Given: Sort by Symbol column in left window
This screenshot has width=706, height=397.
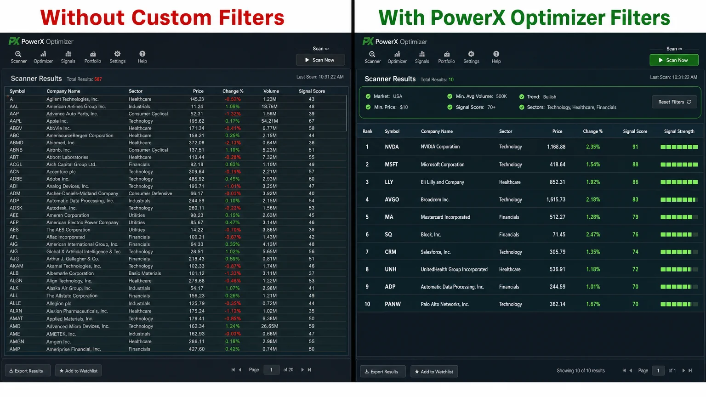Looking at the screenshot, I should 17,91.
